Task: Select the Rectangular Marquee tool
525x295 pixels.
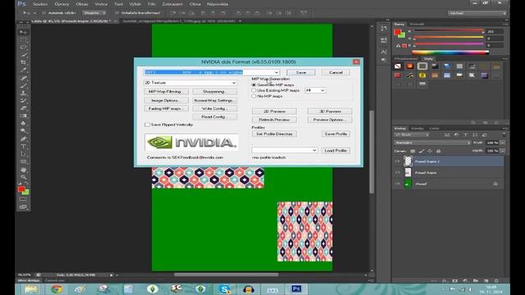Action: 23,40
